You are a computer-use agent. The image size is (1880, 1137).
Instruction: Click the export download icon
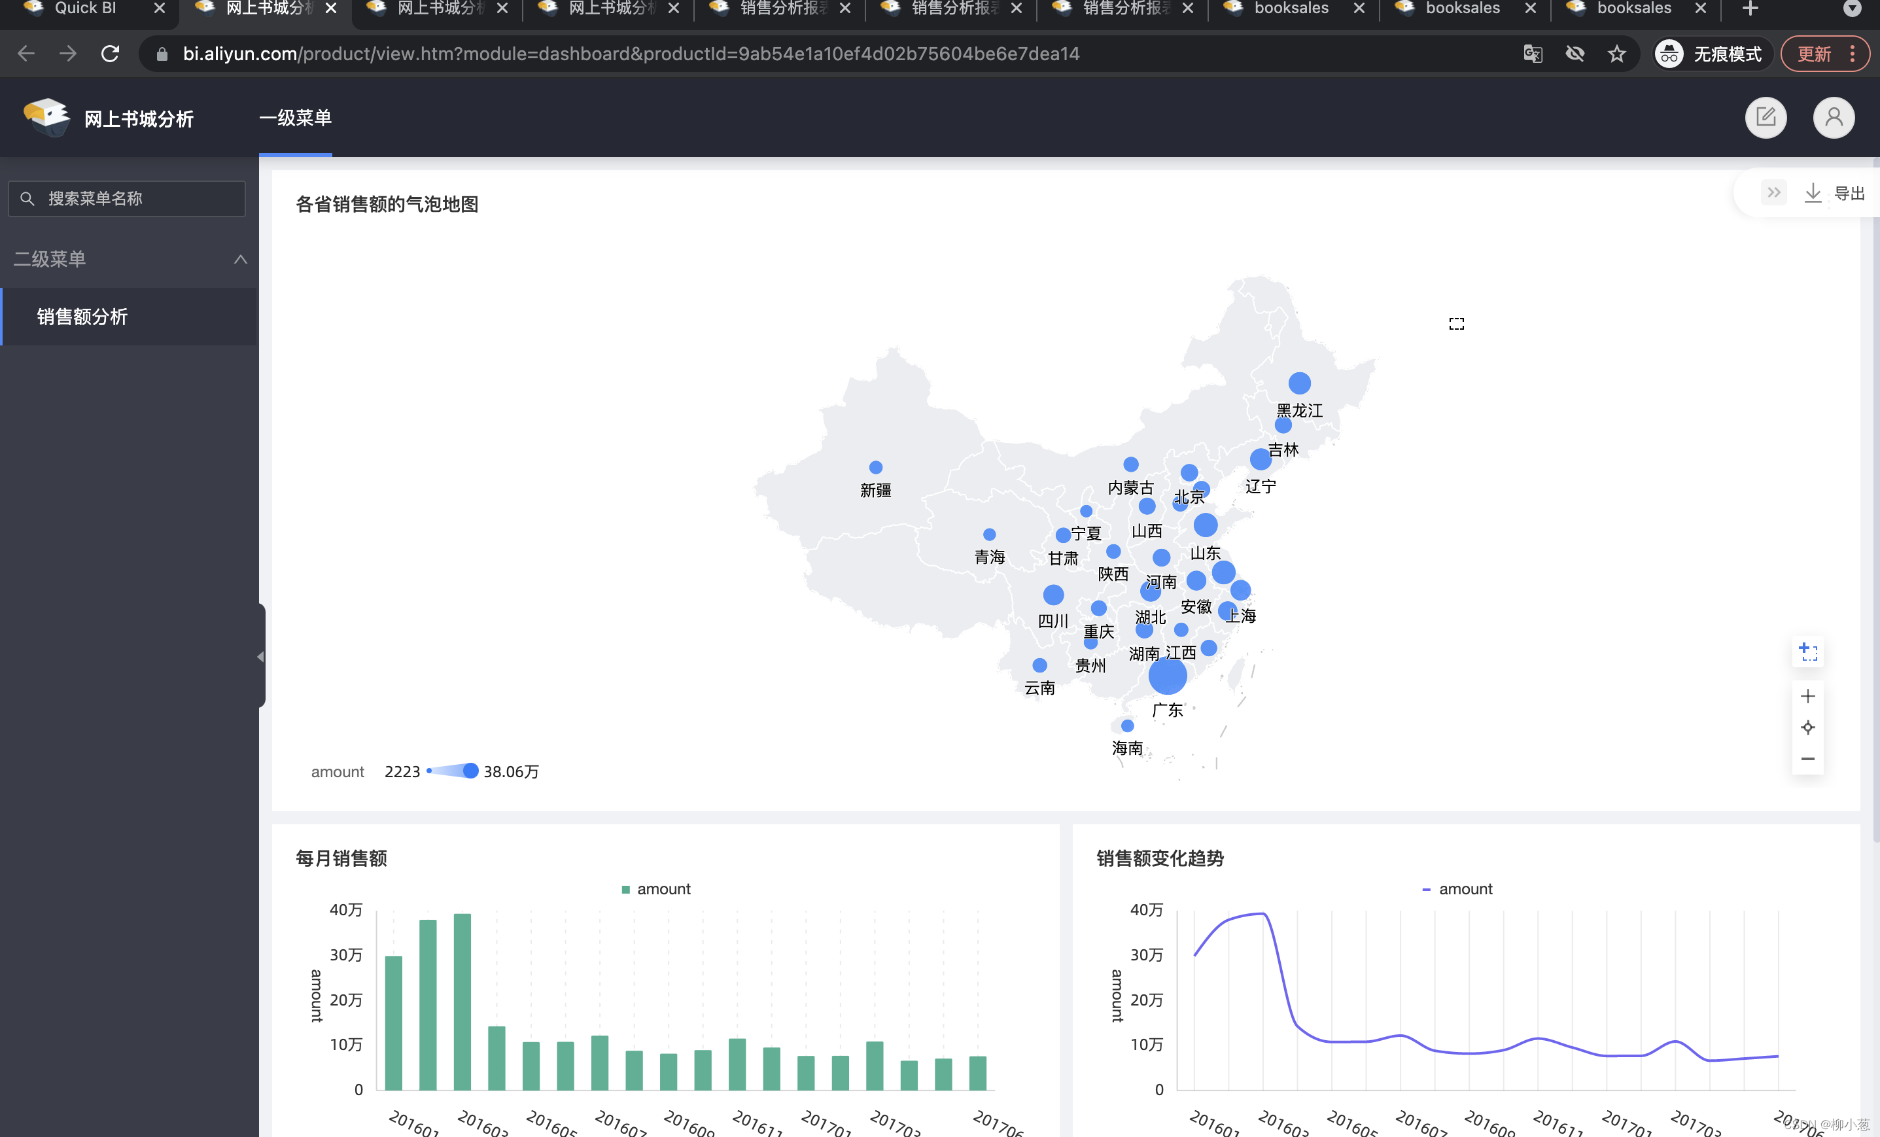pos(1812,193)
